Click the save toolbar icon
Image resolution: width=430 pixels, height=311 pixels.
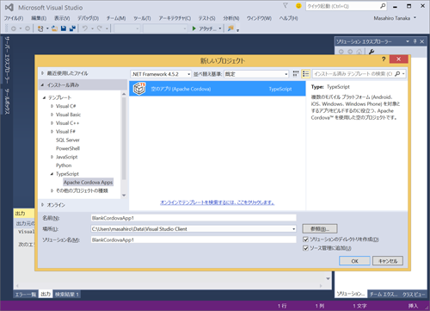pyautogui.click(x=64, y=28)
